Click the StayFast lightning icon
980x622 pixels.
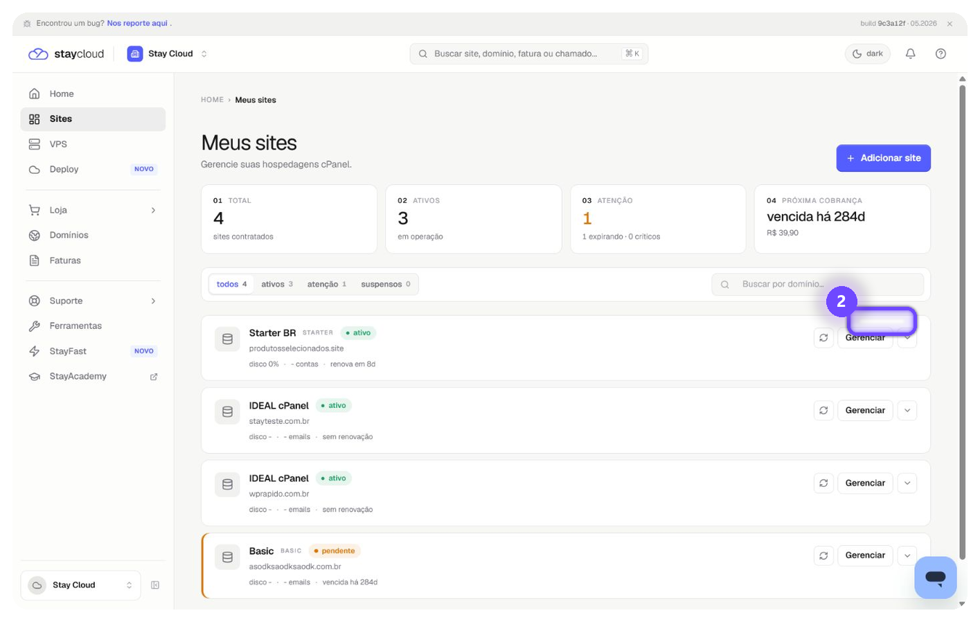(34, 351)
